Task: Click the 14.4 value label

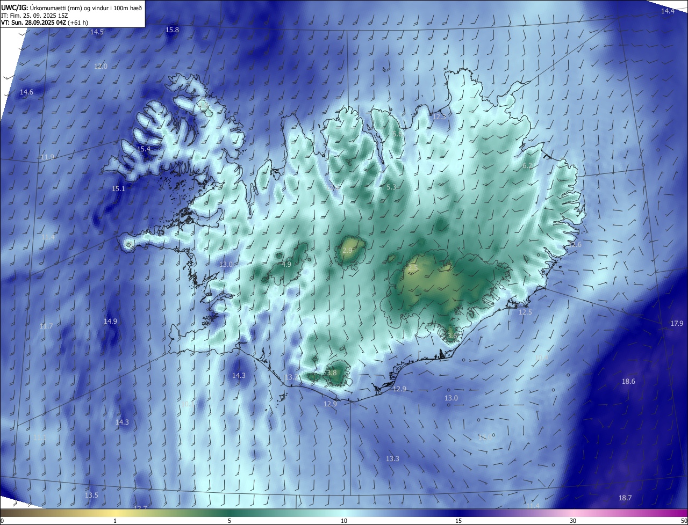Action: [668, 11]
